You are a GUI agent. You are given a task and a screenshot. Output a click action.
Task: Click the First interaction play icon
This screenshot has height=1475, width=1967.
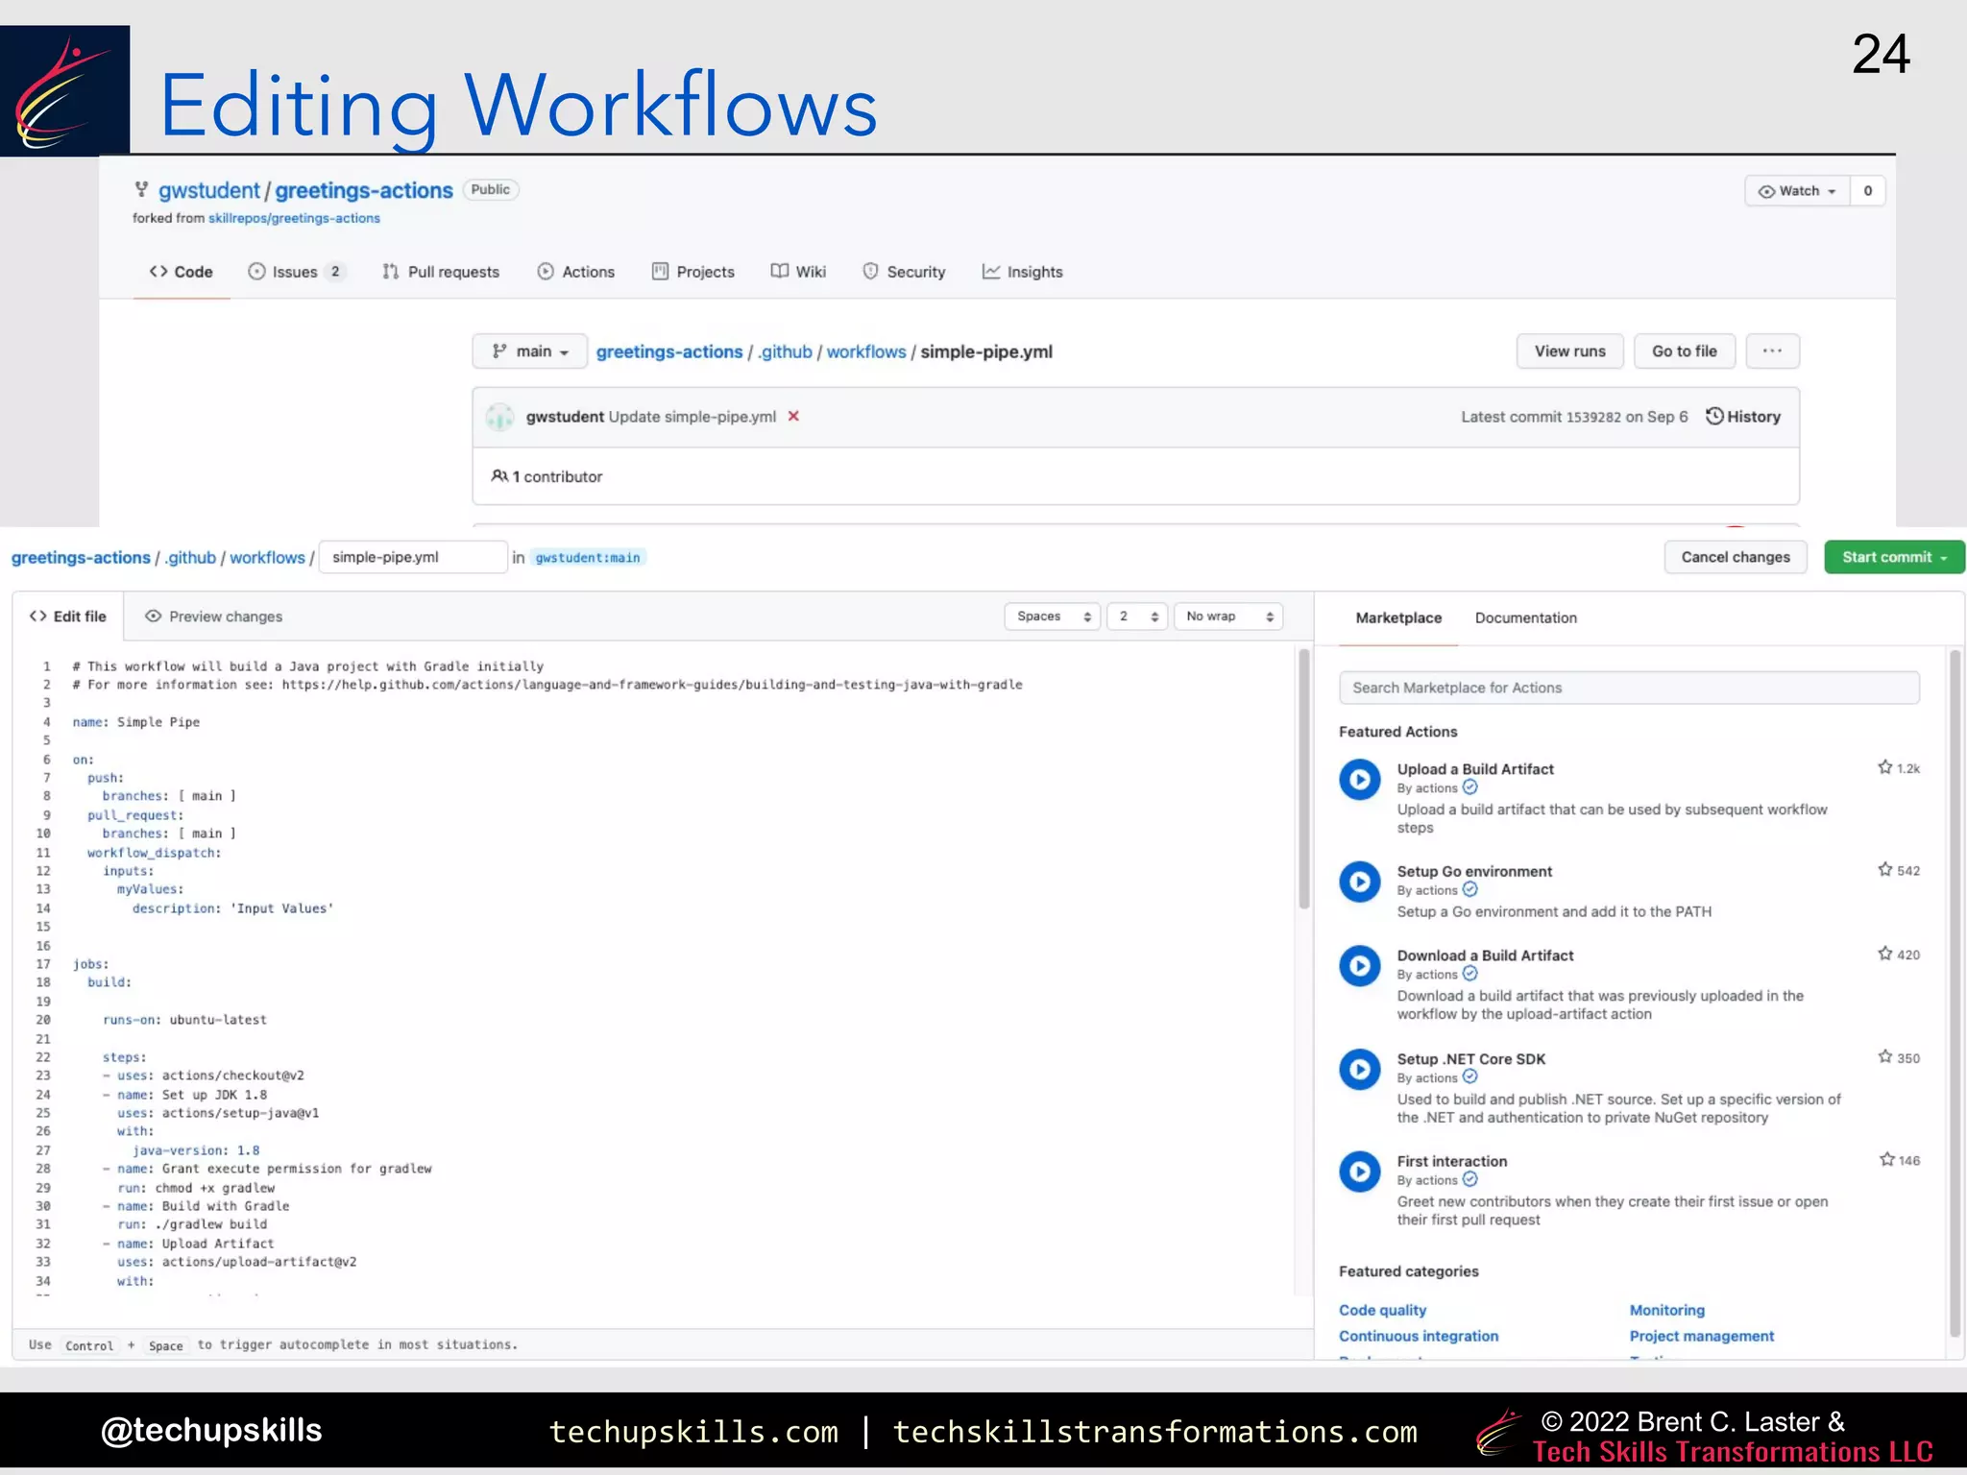[x=1360, y=1172]
